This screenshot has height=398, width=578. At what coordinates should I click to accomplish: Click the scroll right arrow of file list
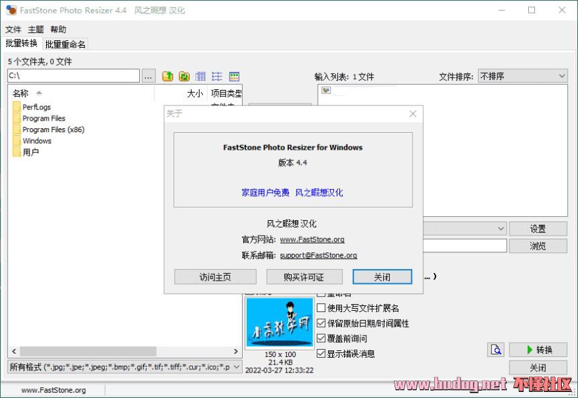(235, 351)
